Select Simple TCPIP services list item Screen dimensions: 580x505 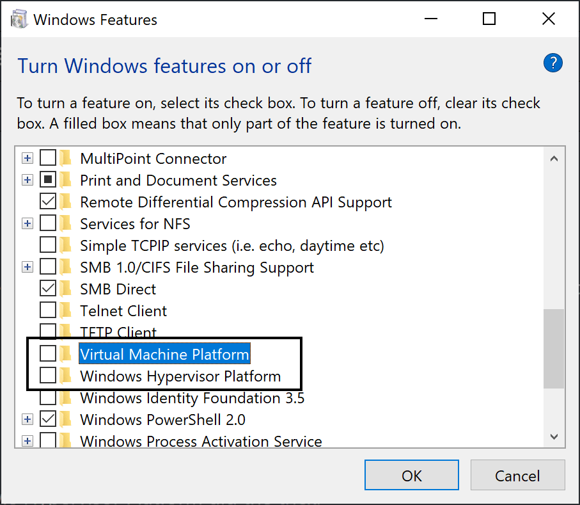pos(232,246)
